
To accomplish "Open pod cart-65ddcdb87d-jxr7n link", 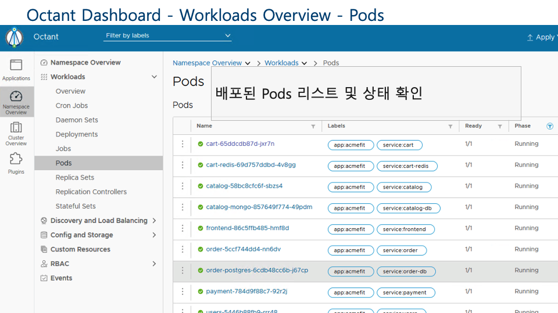I will [240, 143].
